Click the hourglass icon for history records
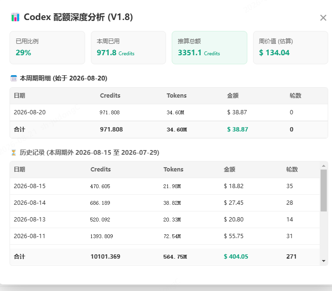This screenshot has width=332, height=291. 13,152
